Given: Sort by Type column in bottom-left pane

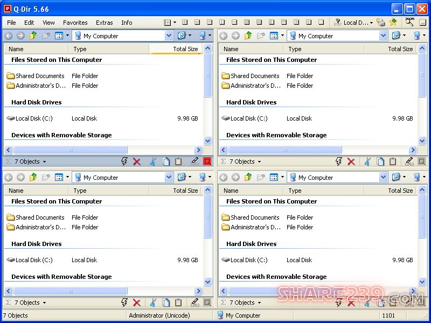Looking at the screenshot, I should coord(109,191).
